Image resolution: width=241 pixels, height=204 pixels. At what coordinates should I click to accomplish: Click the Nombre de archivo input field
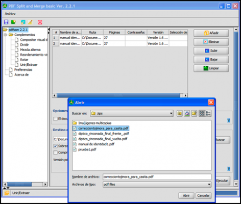pos(157,177)
